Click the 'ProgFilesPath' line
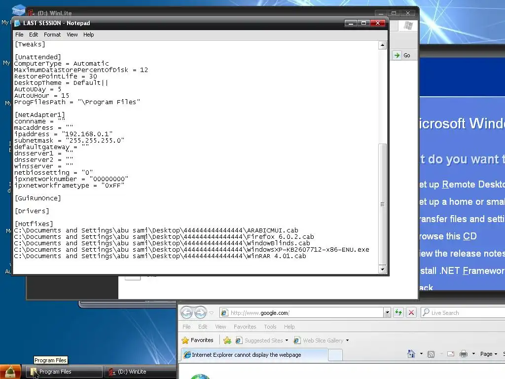505x379 pixels. [x=77, y=102]
